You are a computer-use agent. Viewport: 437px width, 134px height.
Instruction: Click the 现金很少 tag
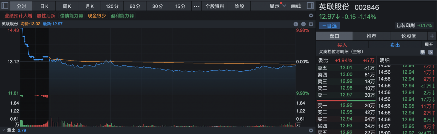click(97, 16)
